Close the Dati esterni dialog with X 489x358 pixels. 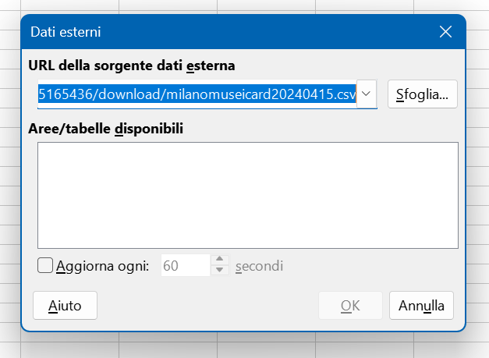click(446, 32)
